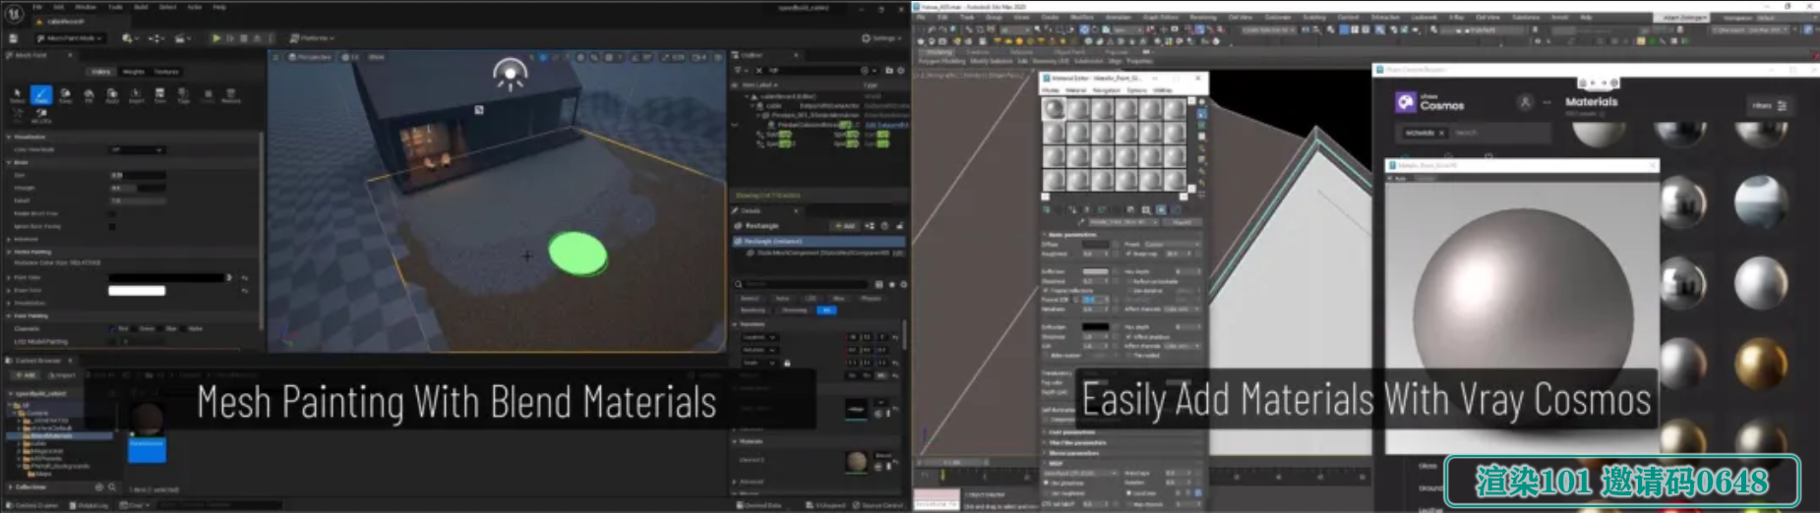Click the All filter button in Details

point(826,310)
